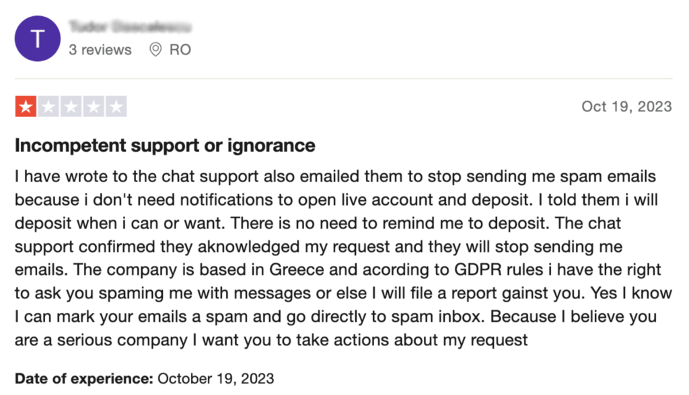
Task: Select the fifth gray rating star
Action: pyautogui.click(x=116, y=107)
